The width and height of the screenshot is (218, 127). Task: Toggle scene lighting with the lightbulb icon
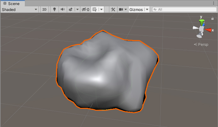54,9
